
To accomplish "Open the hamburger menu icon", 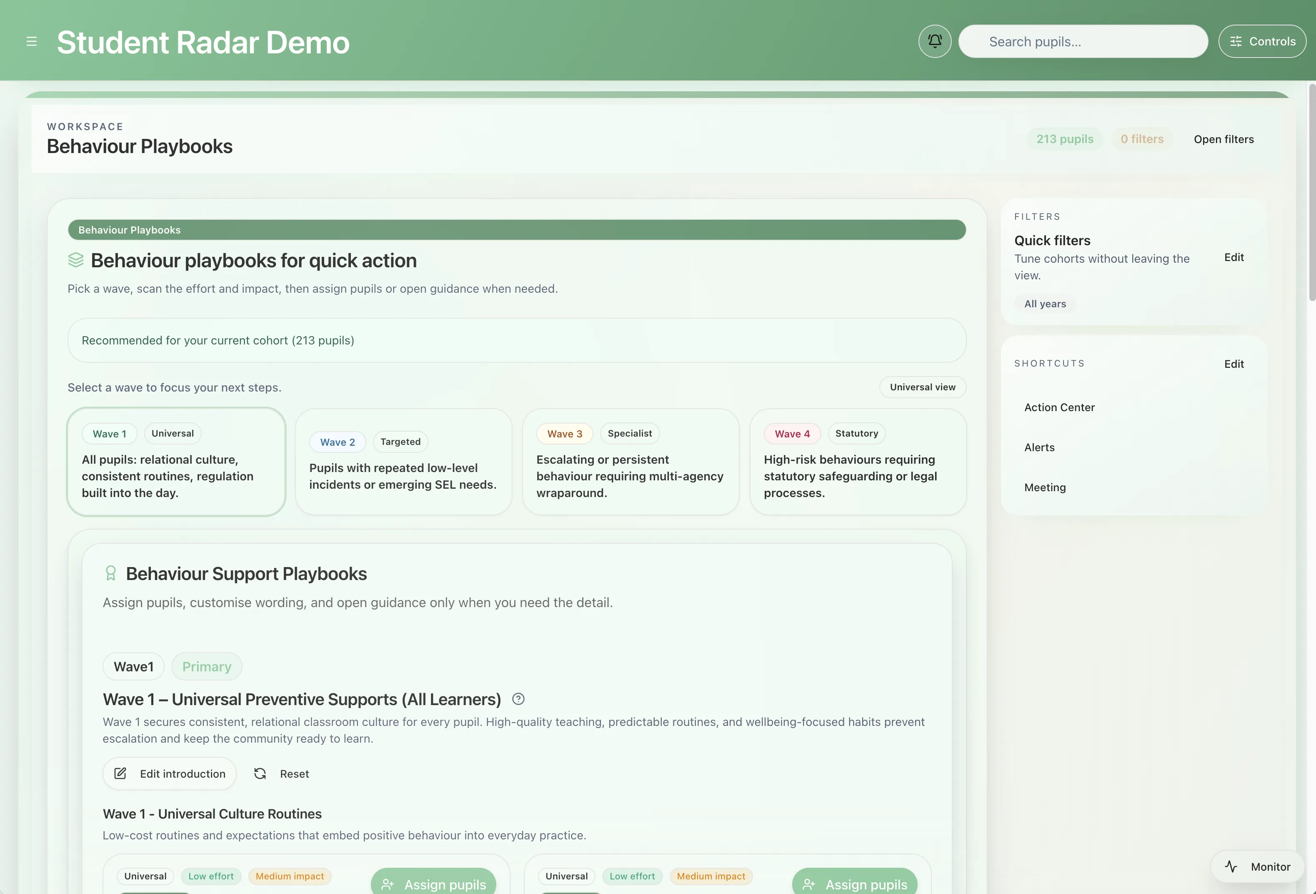I will [x=32, y=41].
